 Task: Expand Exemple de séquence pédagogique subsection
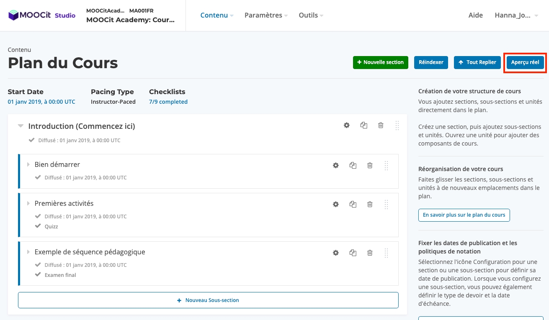28,252
